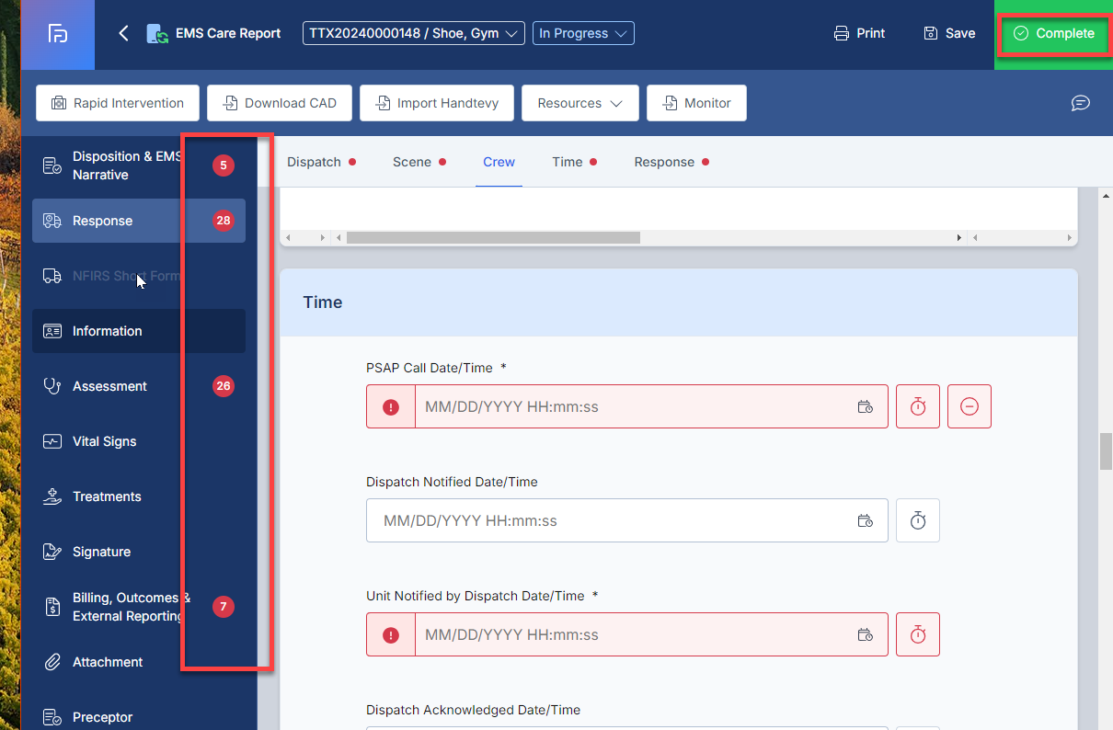This screenshot has width=1113, height=730.
Task: Stamp current time for Unit Notified by Dispatch
Action: (x=918, y=634)
